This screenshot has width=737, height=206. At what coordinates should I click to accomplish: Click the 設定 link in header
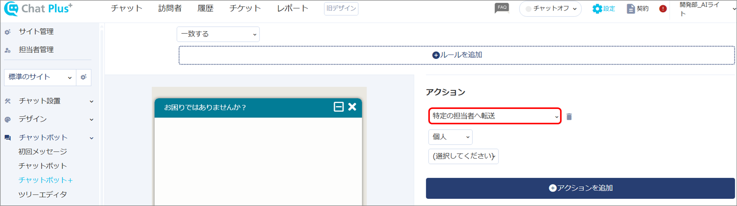click(609, 9)
